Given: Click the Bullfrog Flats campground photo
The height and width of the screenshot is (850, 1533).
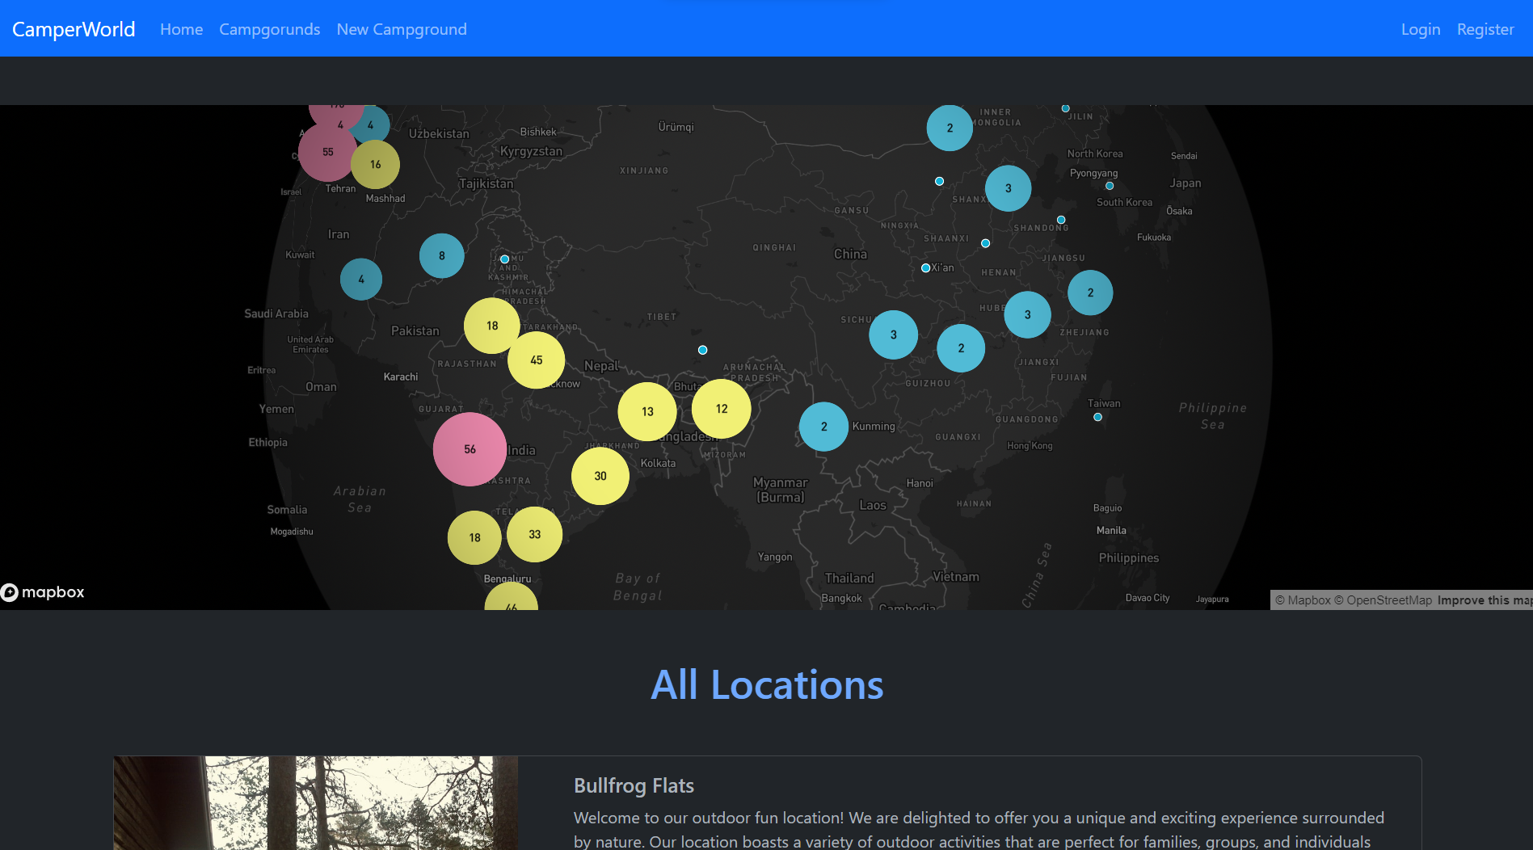Looking at the screenshot, I should click(316, 803).
